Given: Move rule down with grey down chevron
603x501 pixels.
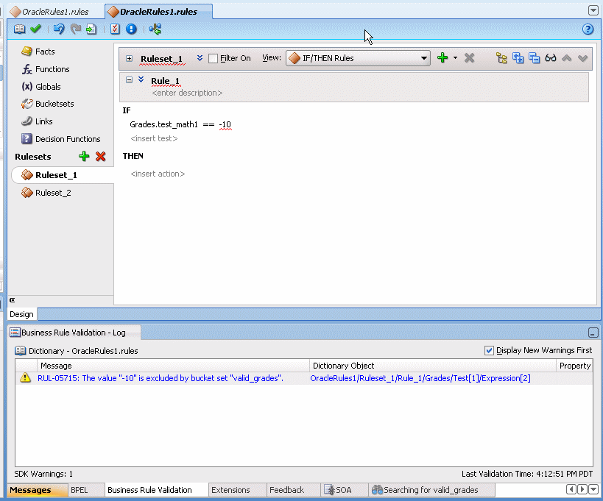Looking at the screenshot, I should pos(582,58).
